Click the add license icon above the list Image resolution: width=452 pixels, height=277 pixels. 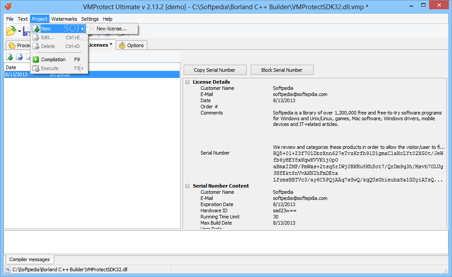[x=10, y=57]
